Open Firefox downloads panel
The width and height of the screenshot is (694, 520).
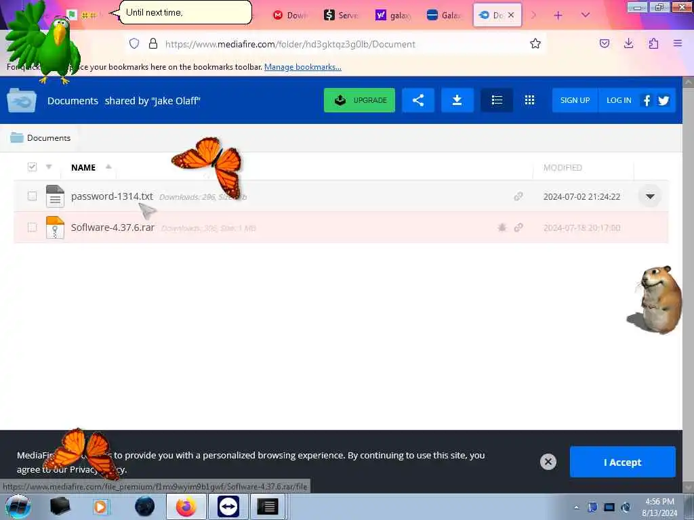click(x=628, y=43)
